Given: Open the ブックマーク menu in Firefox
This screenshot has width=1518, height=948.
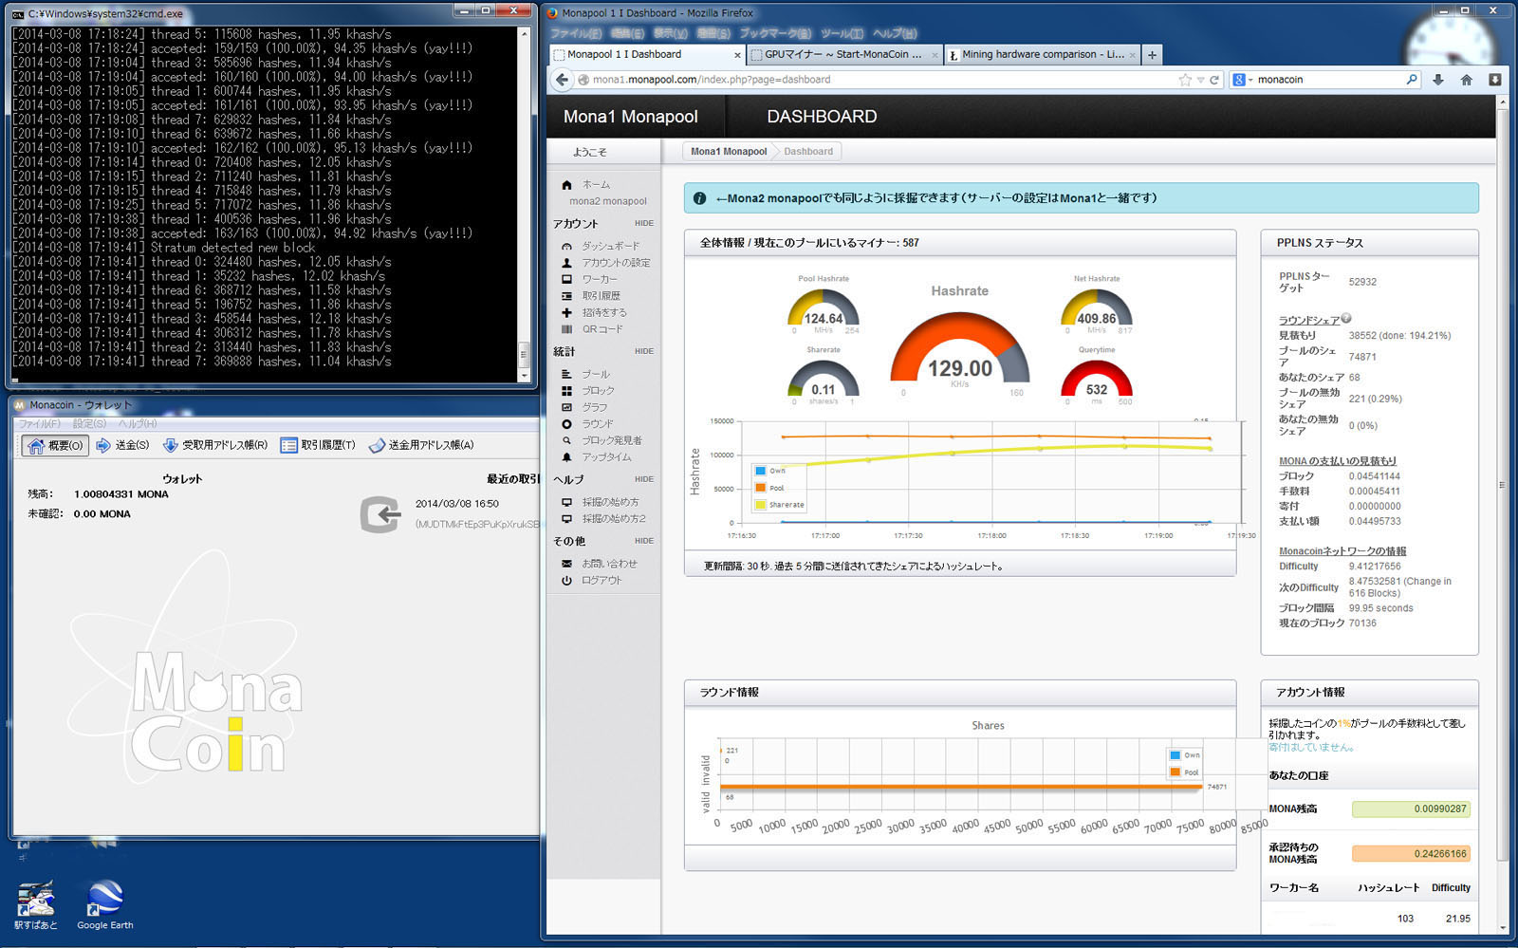Looking at the screenshot, I should pos(775,33).
